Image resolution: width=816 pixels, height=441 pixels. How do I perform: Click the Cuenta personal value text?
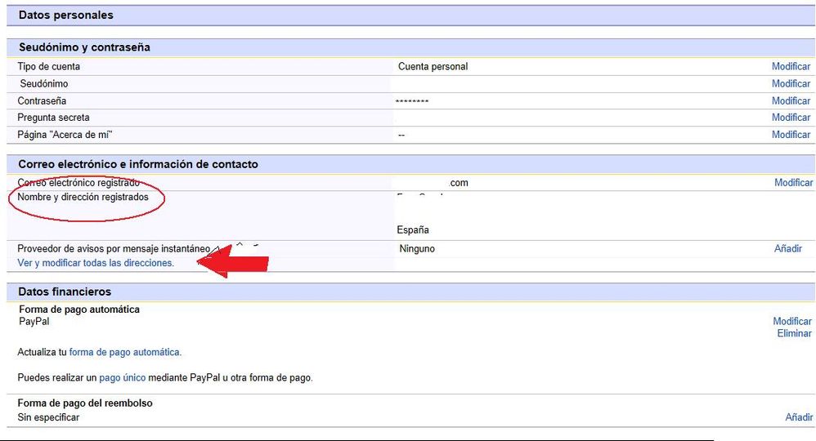(433, 67)
